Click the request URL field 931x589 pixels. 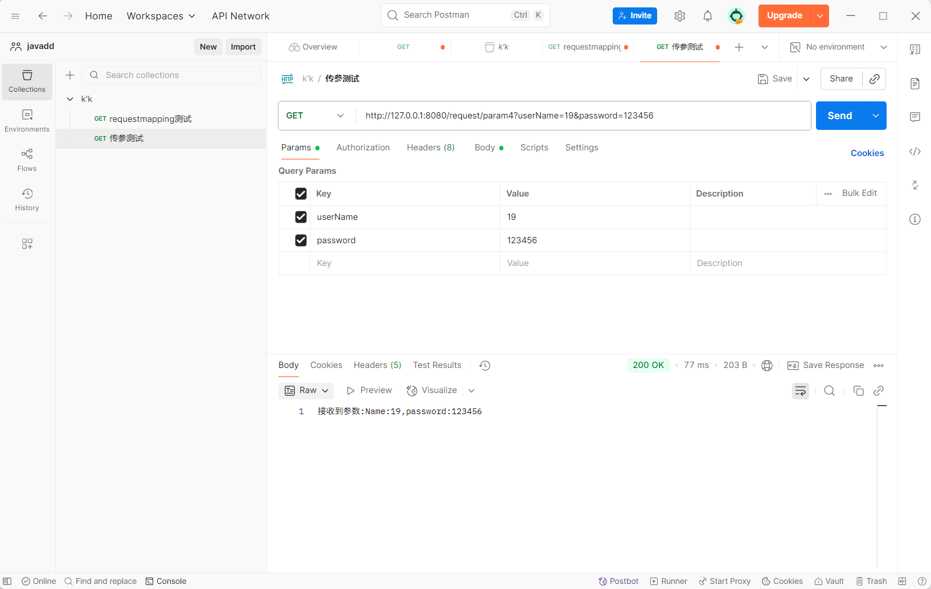coord(583,116)
